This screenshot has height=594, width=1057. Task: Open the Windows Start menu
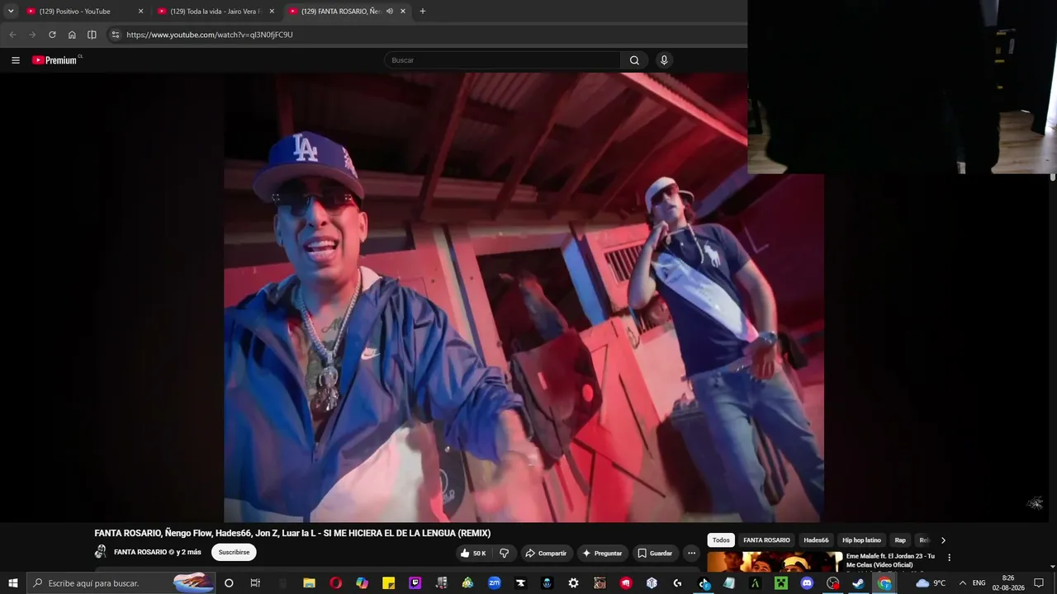(13, 583)
